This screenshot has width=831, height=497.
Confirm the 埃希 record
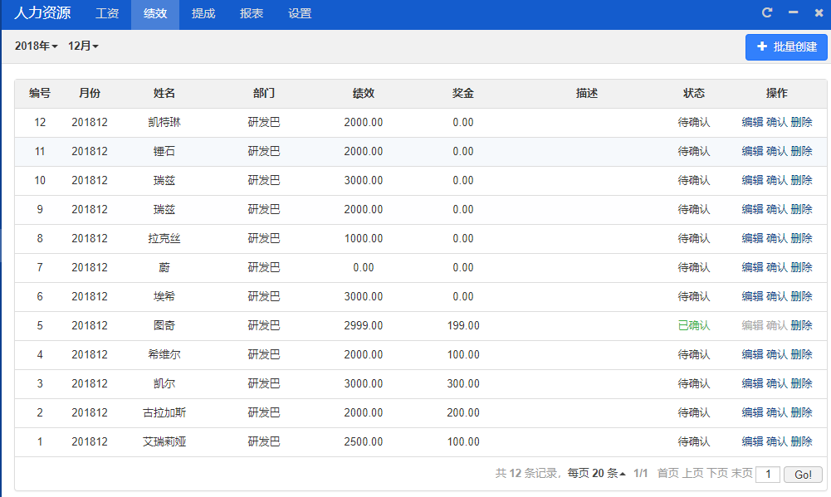tap(777, 297)
